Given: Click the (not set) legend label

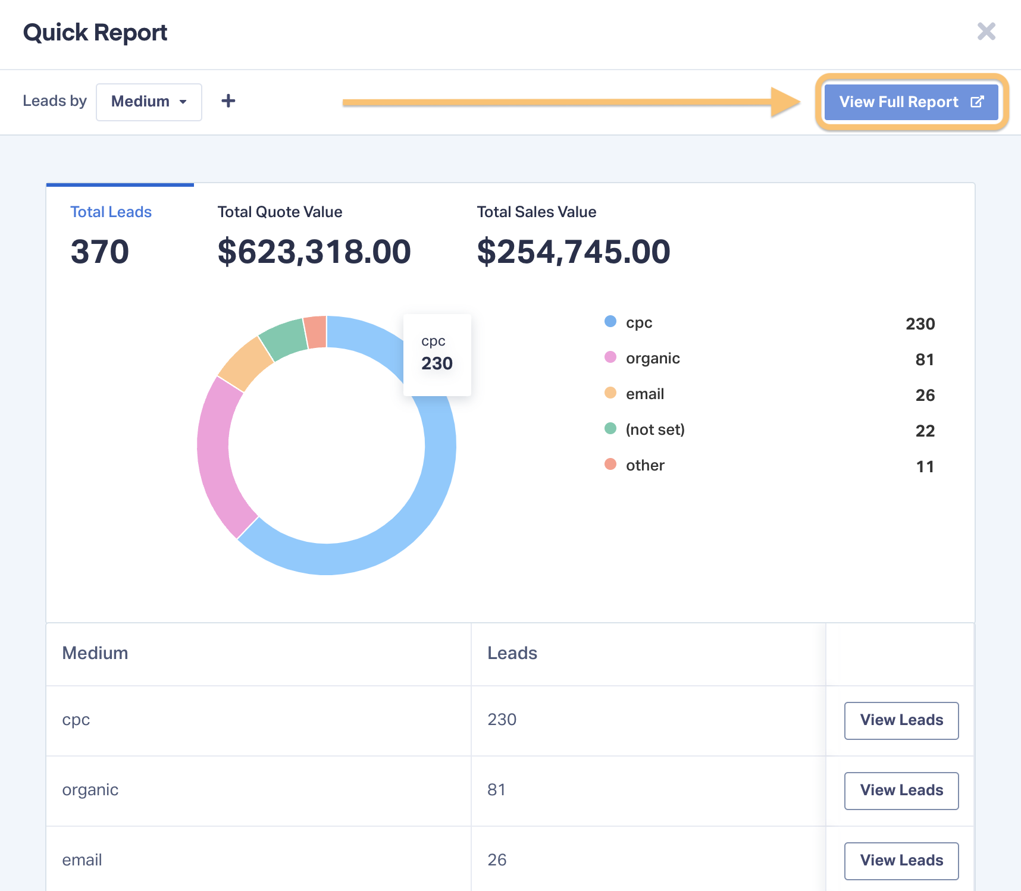Looking at the screenshot, I should pos(655,429).
